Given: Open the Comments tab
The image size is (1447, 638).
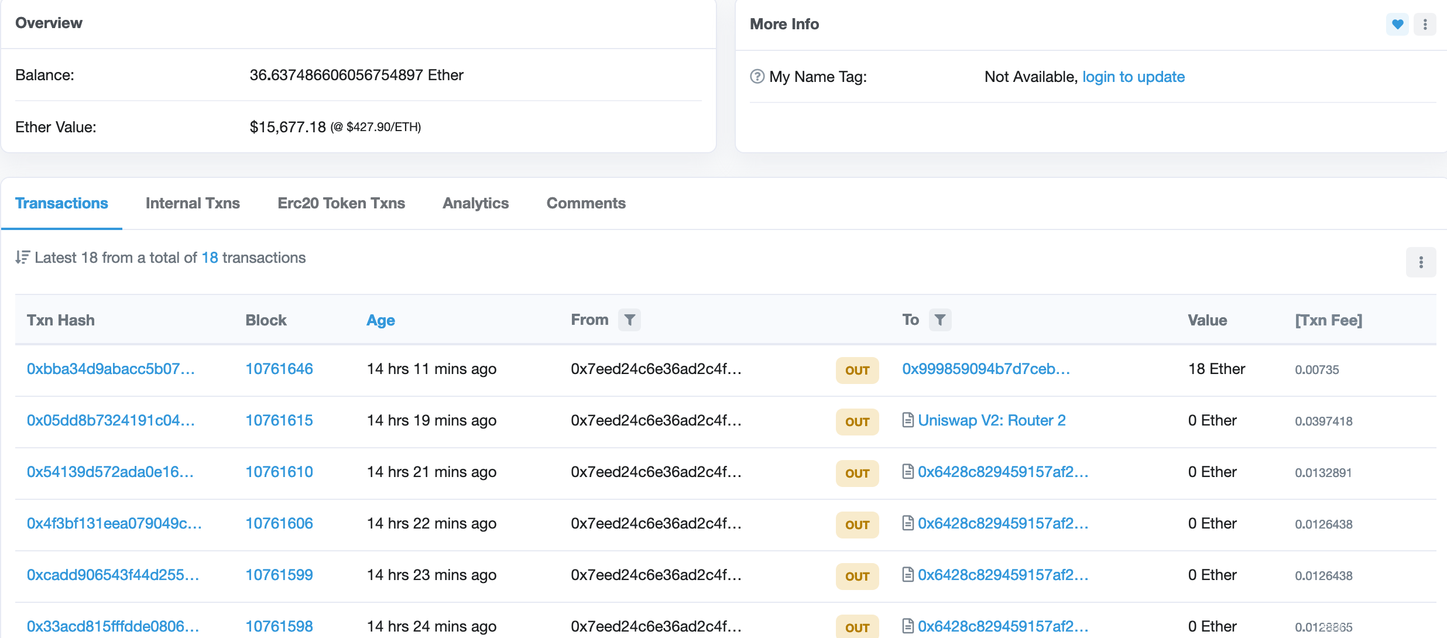Looking at the screenshot, I should tap(586, 203).
